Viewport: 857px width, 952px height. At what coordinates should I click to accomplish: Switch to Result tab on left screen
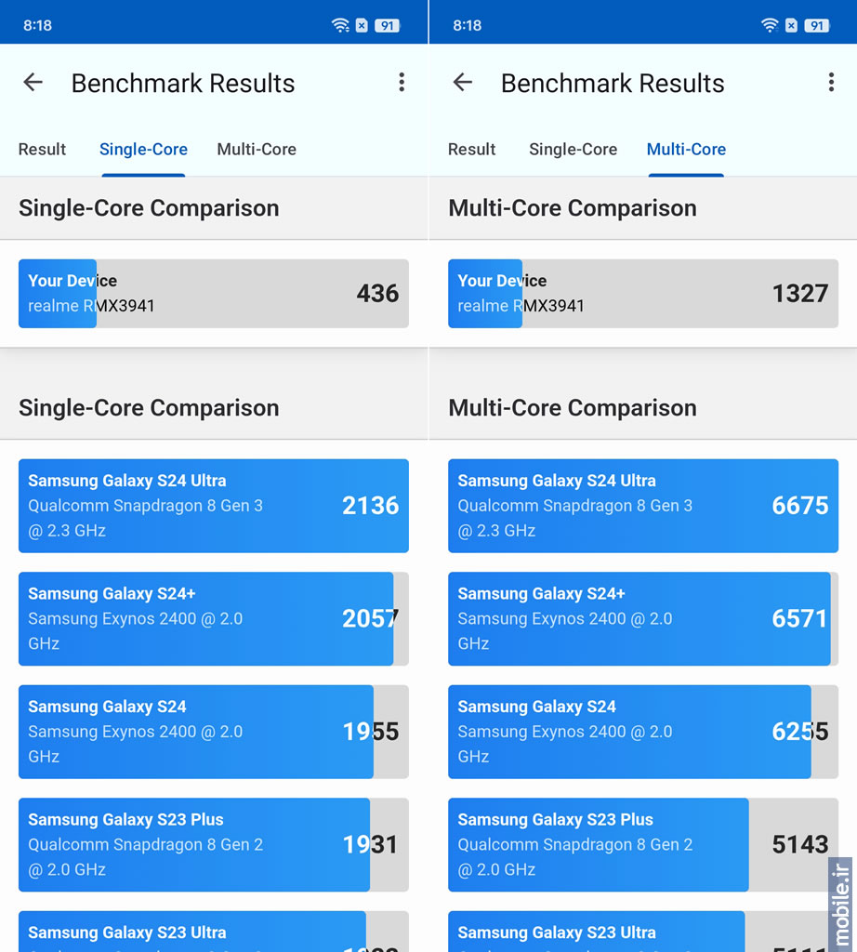[x=42, y=150]
